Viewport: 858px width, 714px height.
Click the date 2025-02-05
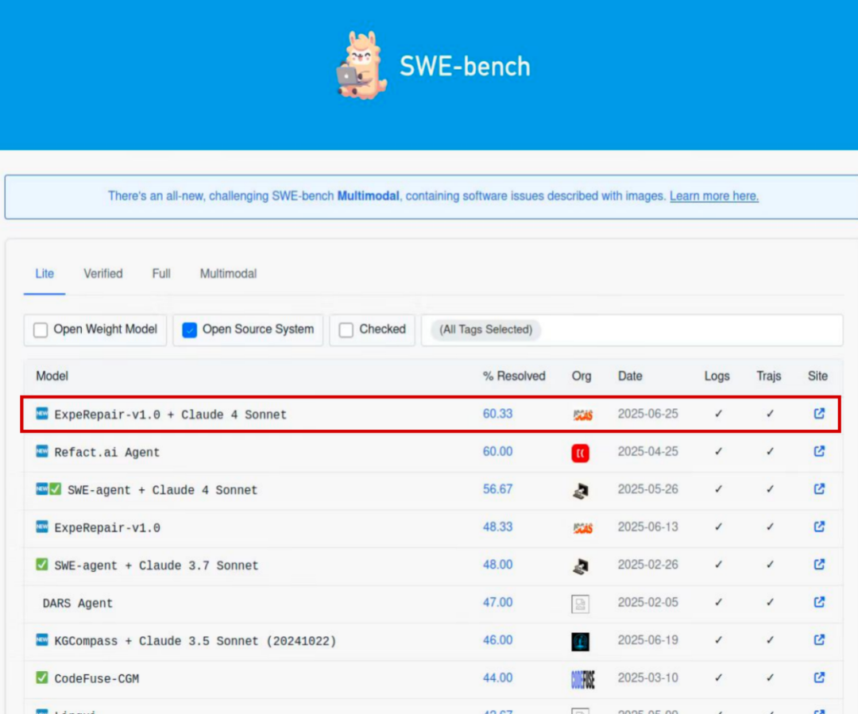(648, 602)
